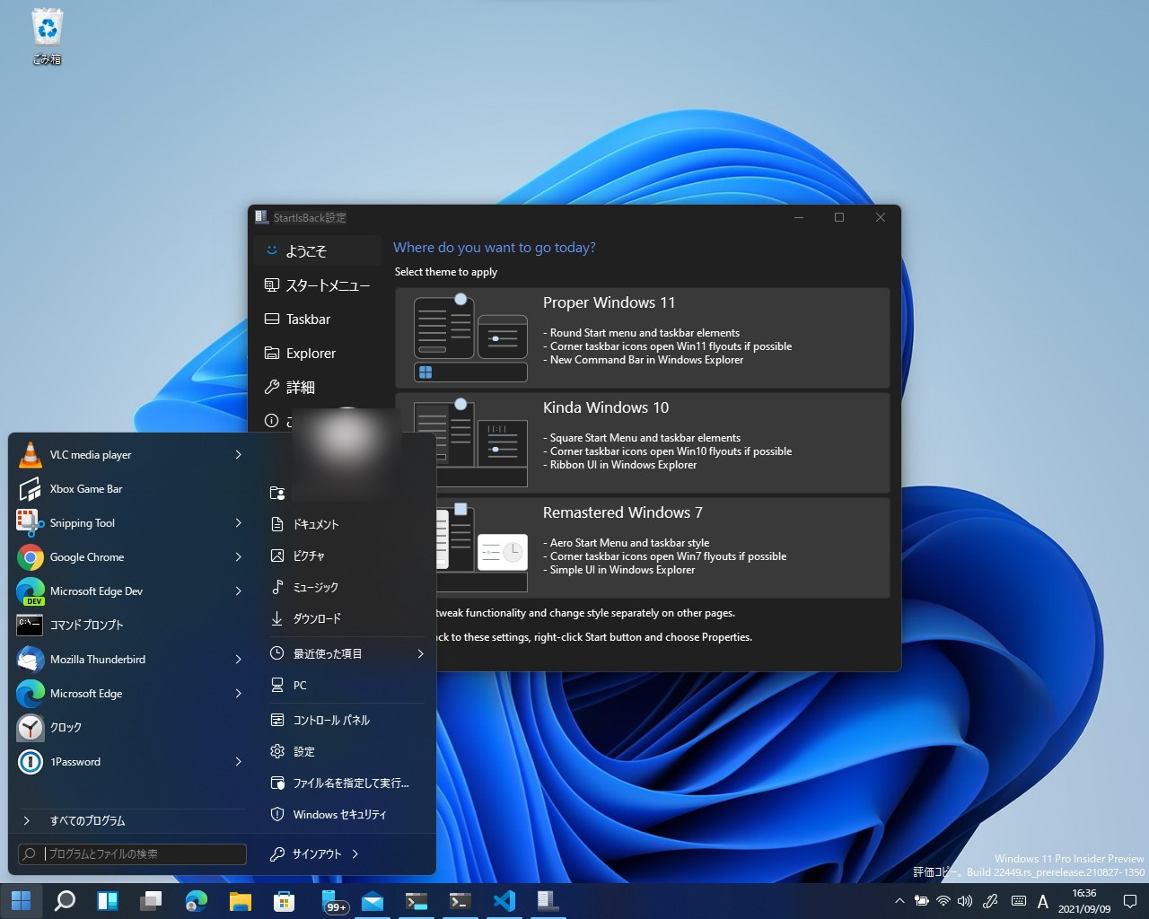
Task: Expand the Microsoft Edge Dev jump list arrow
Action: tap(238, 591)
